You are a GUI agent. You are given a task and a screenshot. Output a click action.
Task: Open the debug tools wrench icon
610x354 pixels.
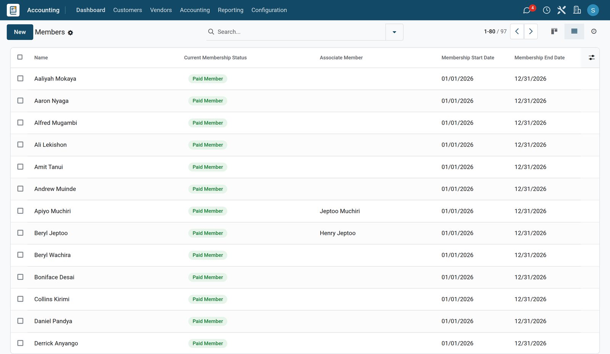click(x=562, y=10)
